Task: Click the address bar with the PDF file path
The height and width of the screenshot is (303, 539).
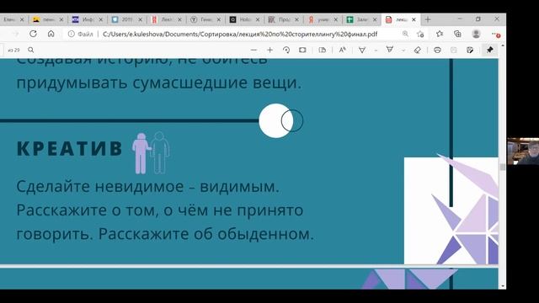Action: tap(240, 34)
